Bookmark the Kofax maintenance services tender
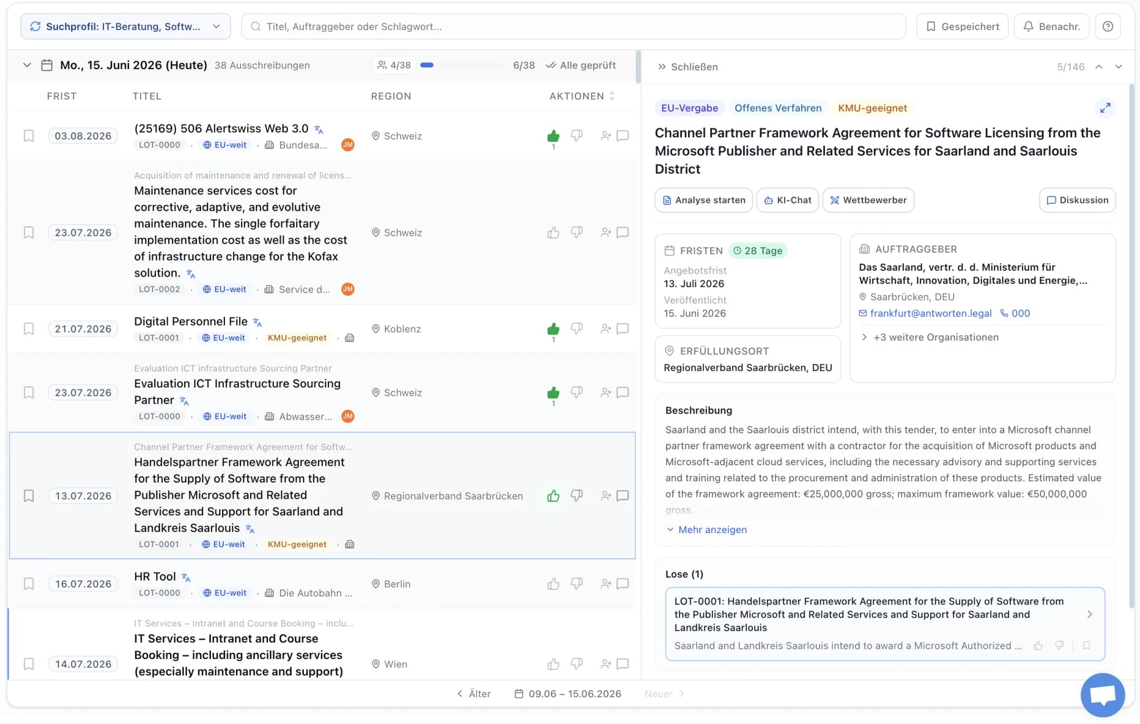The image size is (1140, 724). tap(28, 233)
